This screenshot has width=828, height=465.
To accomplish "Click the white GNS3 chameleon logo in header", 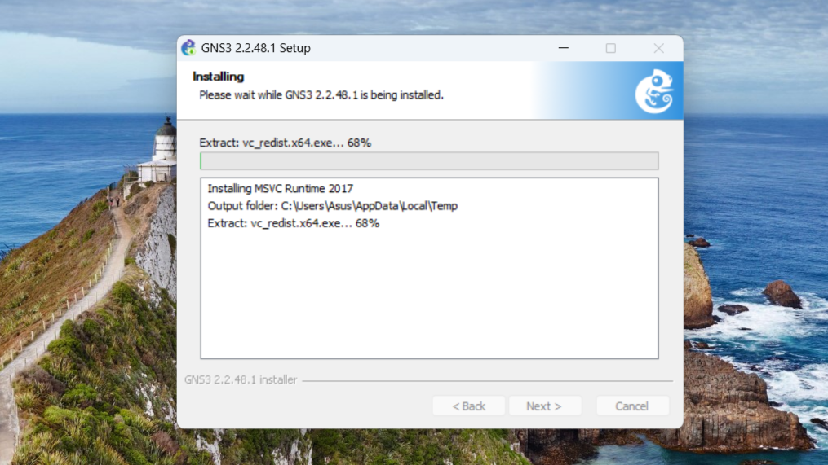I will 653,91.
